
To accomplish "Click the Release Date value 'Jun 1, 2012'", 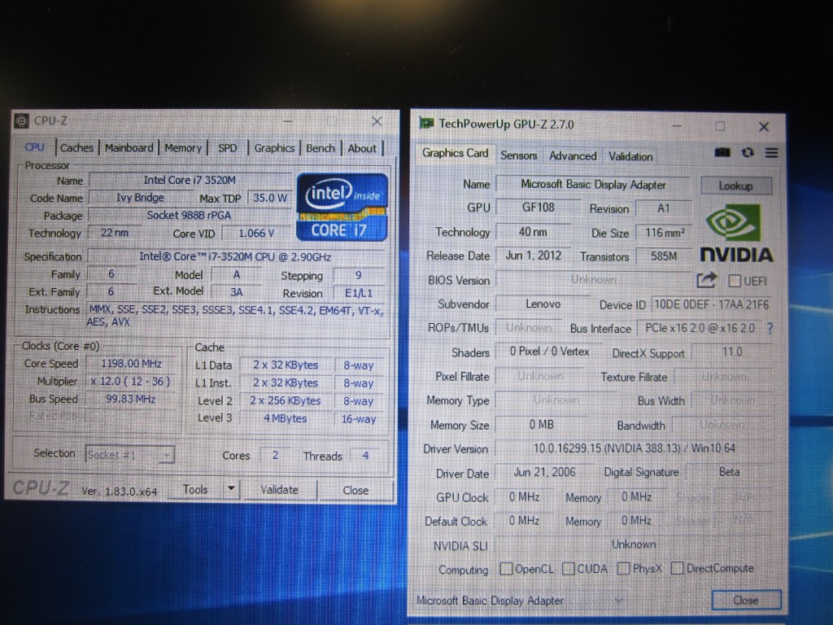I will [x=534, y=256].
